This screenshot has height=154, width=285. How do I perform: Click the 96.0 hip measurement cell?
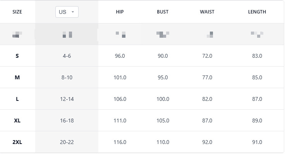[120, 56]
